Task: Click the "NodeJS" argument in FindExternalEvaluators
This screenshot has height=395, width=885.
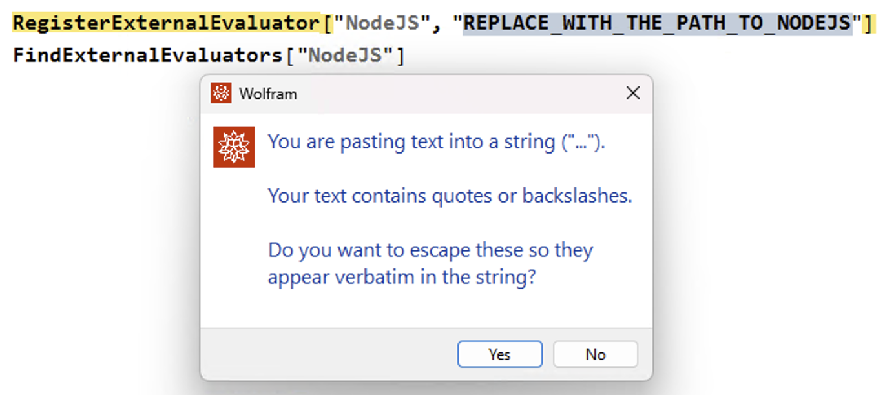Action: (344, 56)
